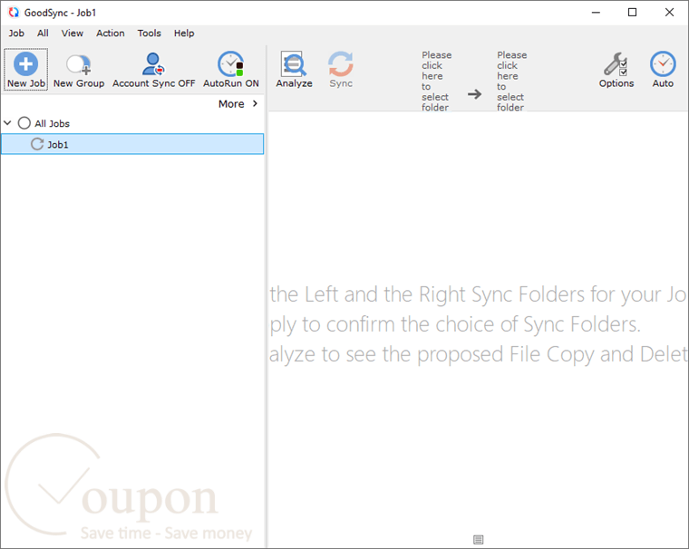Run Analyze on the current job
Viewport: 689px width, 549px height.
click(x=294, y=70)
